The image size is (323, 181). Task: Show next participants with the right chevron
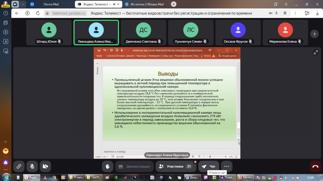click(314, 34)
